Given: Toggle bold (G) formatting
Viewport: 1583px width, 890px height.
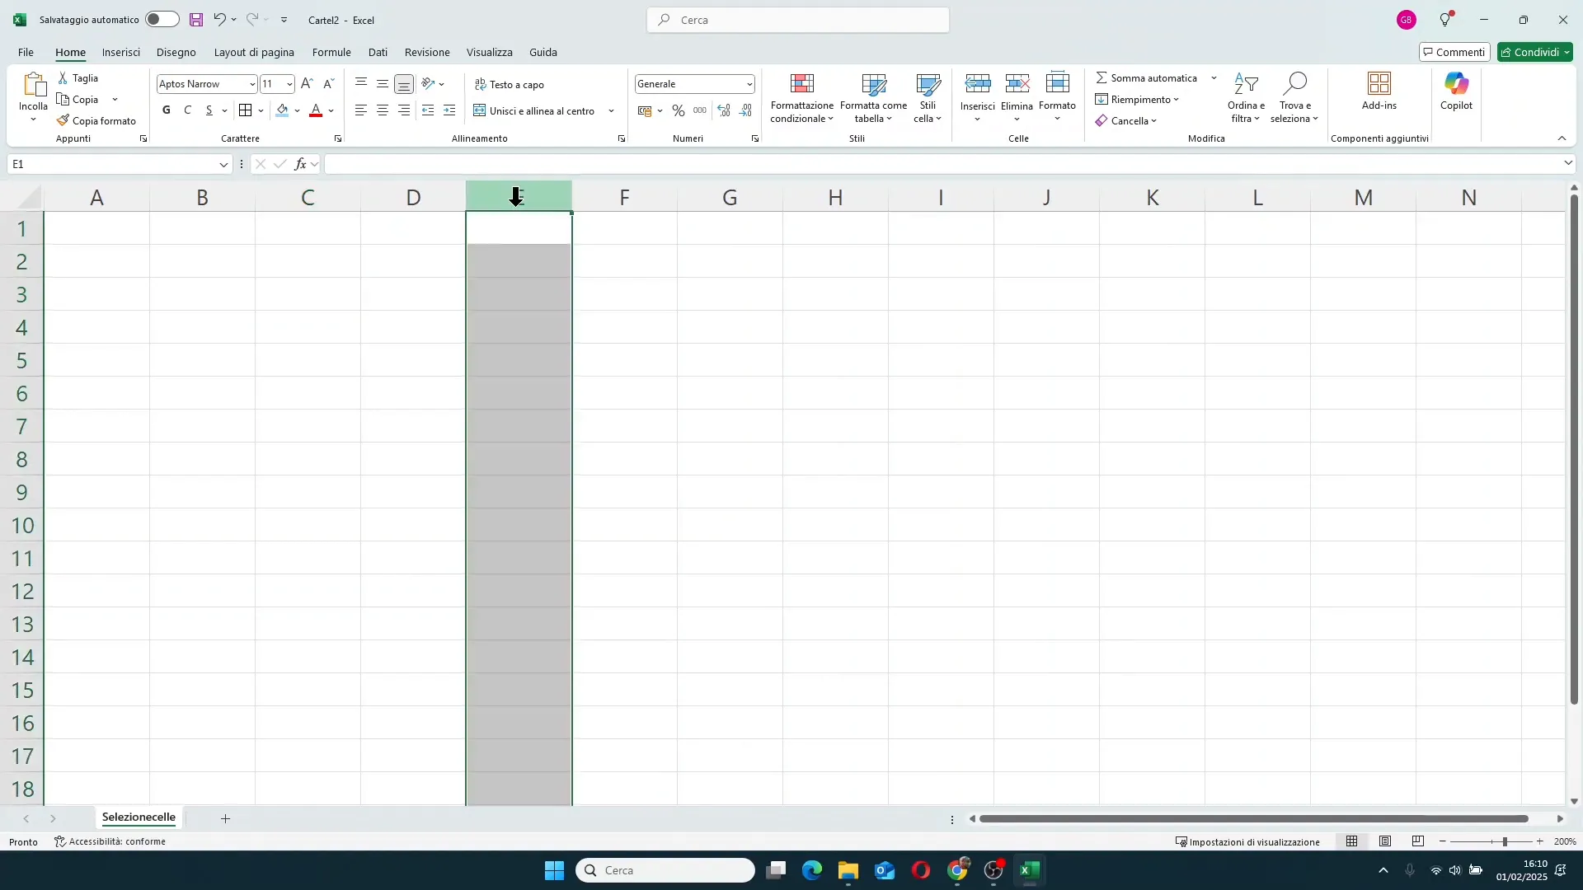Looking at the screenshot, I should 167,110.
